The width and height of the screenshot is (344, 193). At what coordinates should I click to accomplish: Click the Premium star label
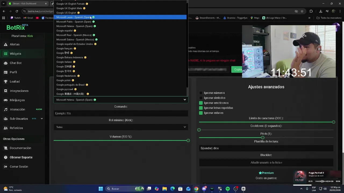click(x=266, y=173)
